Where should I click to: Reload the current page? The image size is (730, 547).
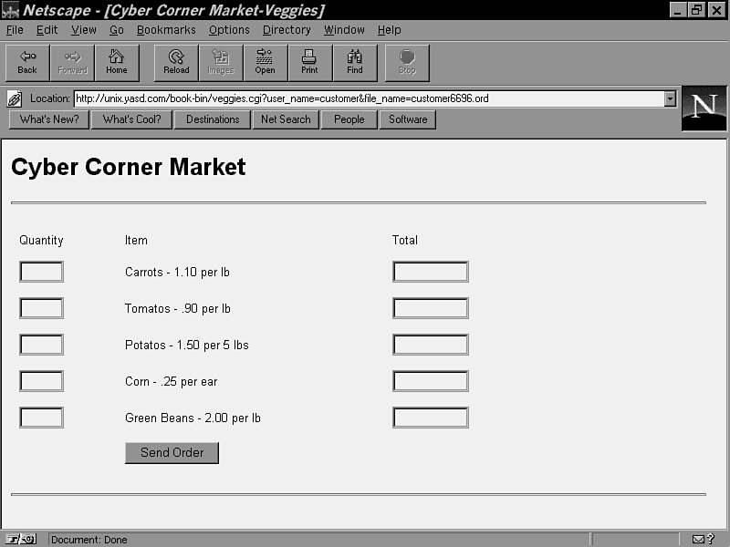pos(176,62)
